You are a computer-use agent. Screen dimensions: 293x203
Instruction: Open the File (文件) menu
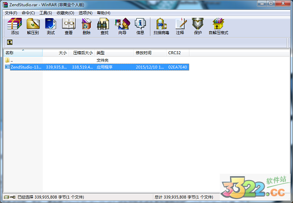11,13
